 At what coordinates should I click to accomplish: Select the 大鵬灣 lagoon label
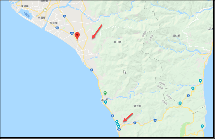pos(26,15)
